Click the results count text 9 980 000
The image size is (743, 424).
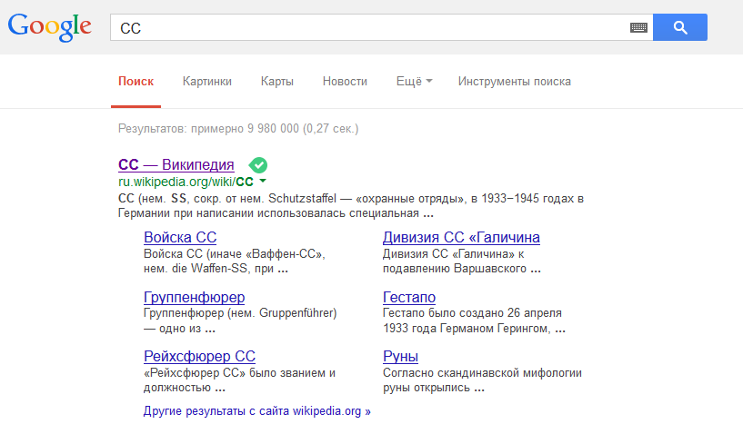pos(273,129)
